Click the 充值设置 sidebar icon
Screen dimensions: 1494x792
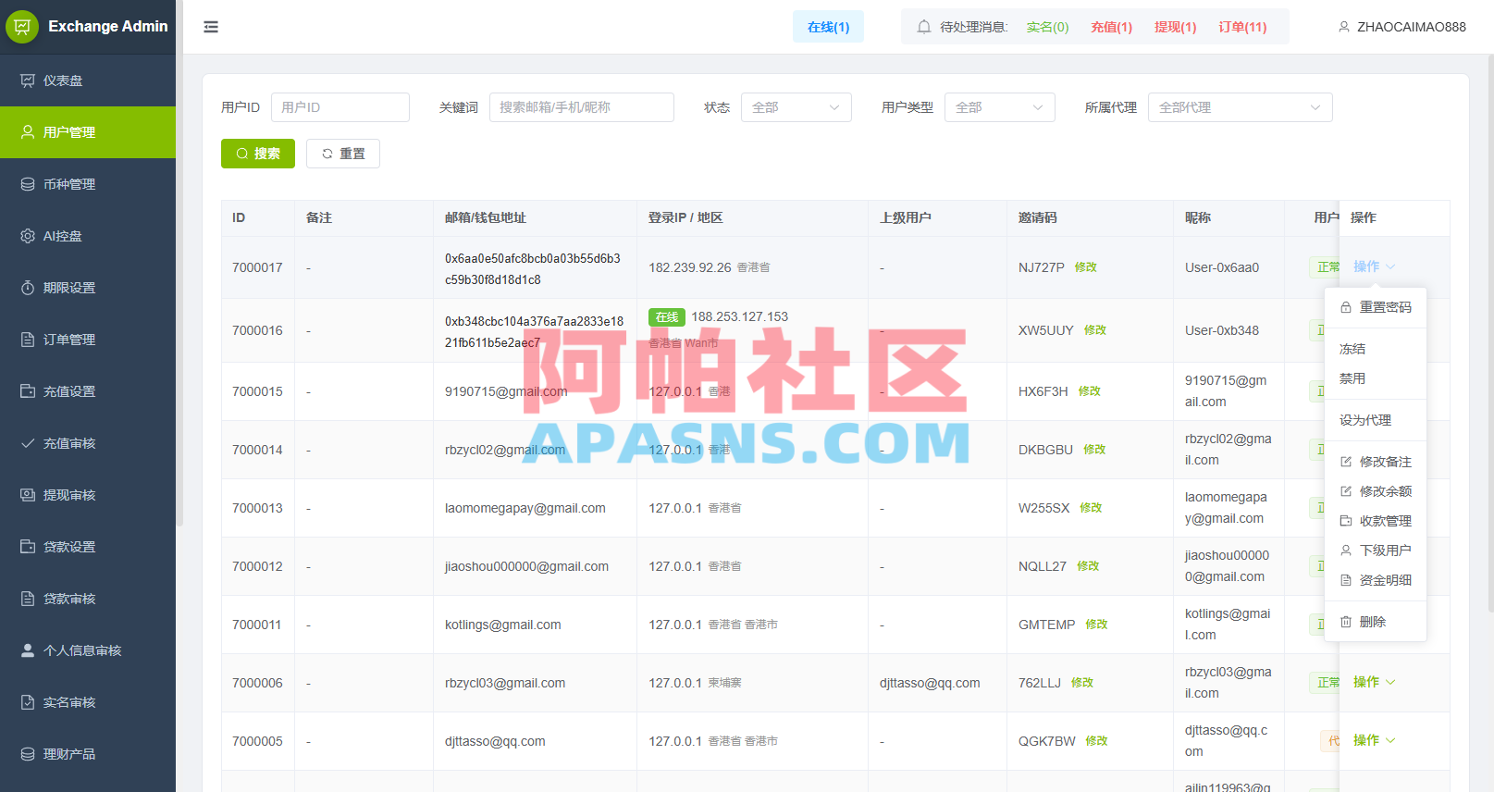pyautogui.click(x=28, y=391)
